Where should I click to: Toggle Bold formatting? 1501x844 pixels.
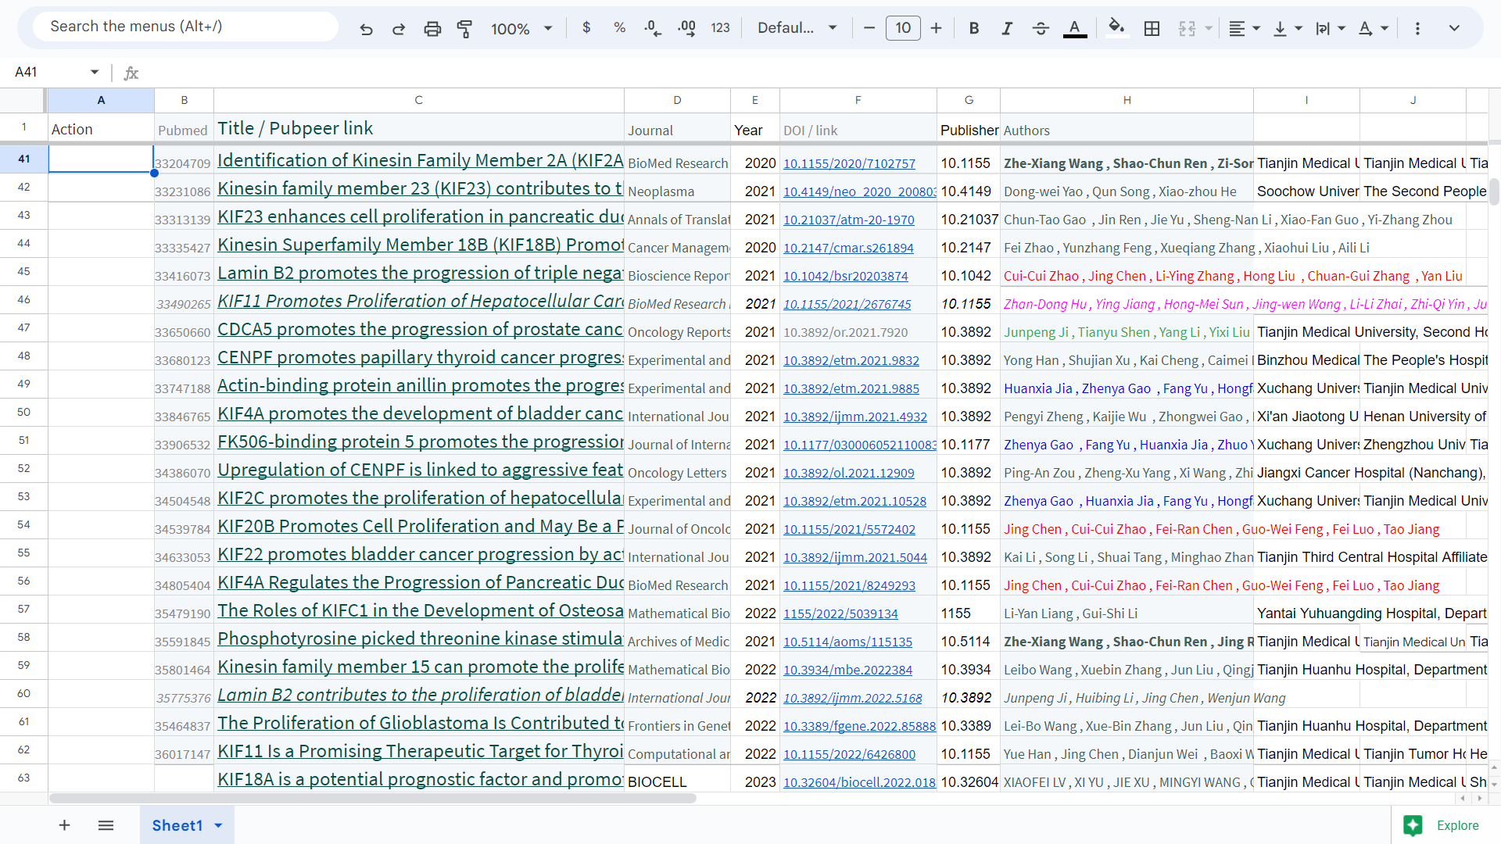pyautogui.click(x=973, y=28)
